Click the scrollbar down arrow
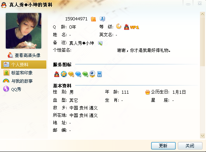Image resolution: width=206 pixels, height=152 pixels. (x=202, y=136)
